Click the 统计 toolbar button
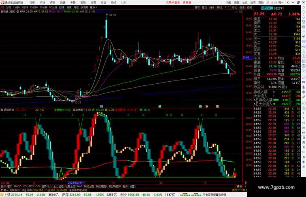Viewport: 306px width, 197px height. [212, 7]
